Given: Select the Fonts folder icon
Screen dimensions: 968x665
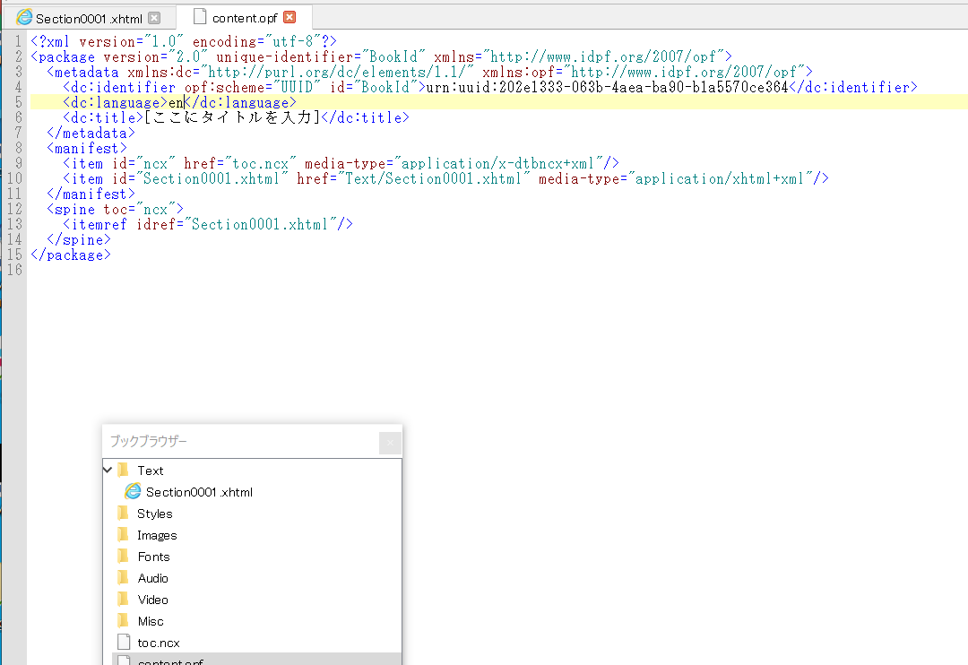Looking at the screenshot, I should click(x=124, y=557).
